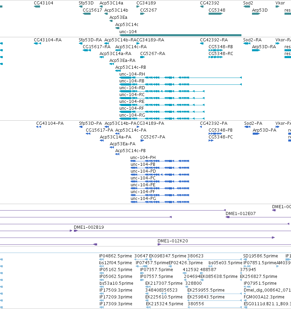291x309 pixels.
Task: Click the unc-104-RE transcript label
Action: 132,101
